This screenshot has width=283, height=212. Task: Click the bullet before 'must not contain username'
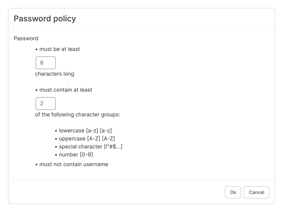pos(36,165)
